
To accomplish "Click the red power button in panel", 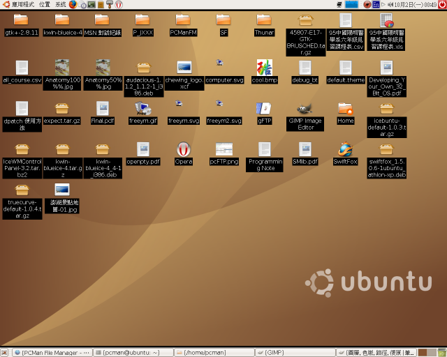I will point(442,5).
